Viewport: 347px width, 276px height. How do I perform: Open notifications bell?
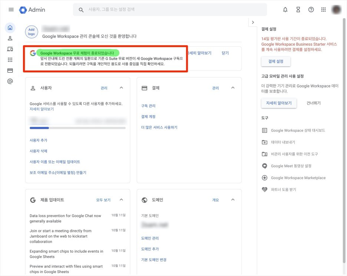pyautogui.click(x=285, y=10)
